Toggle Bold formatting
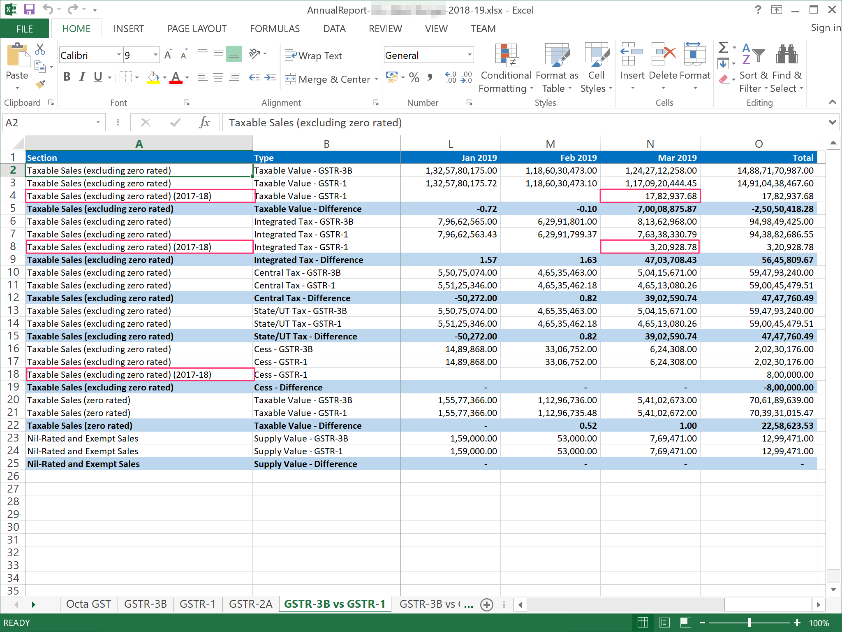The image size is (842, 632). coord(67,77)
